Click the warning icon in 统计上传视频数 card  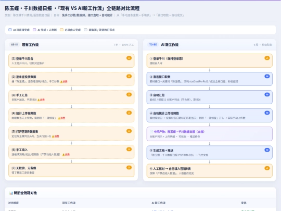pos(59,118)
